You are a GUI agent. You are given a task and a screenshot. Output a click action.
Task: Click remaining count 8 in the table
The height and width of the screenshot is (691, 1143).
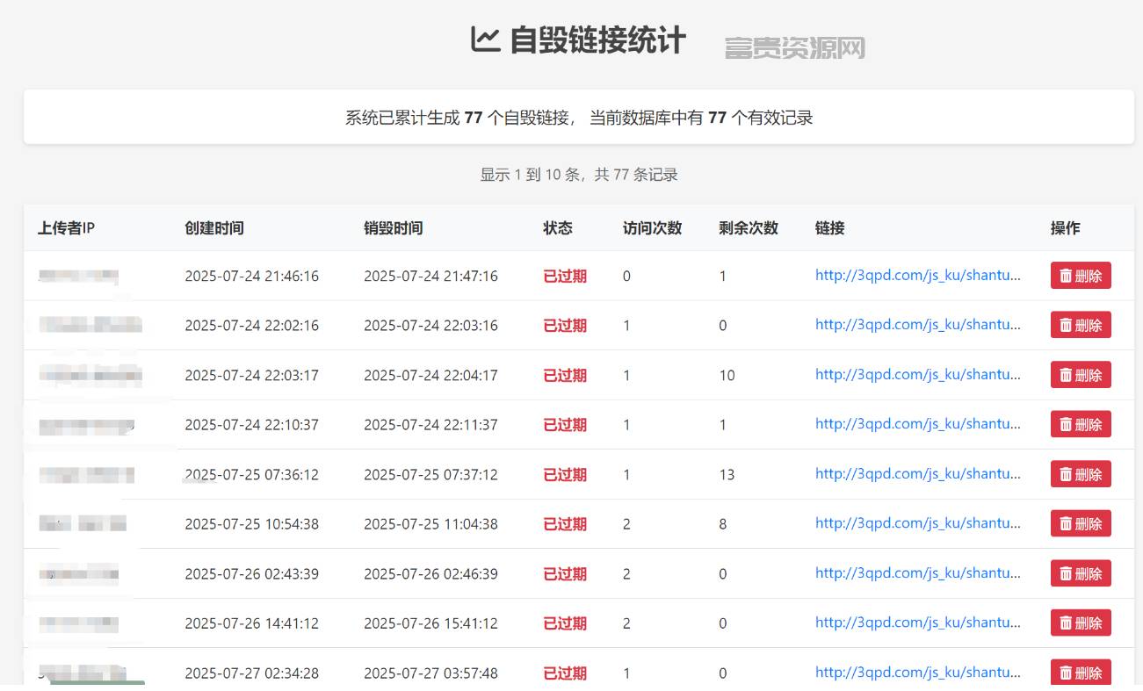pyautogui.click(x=723, y=523)
